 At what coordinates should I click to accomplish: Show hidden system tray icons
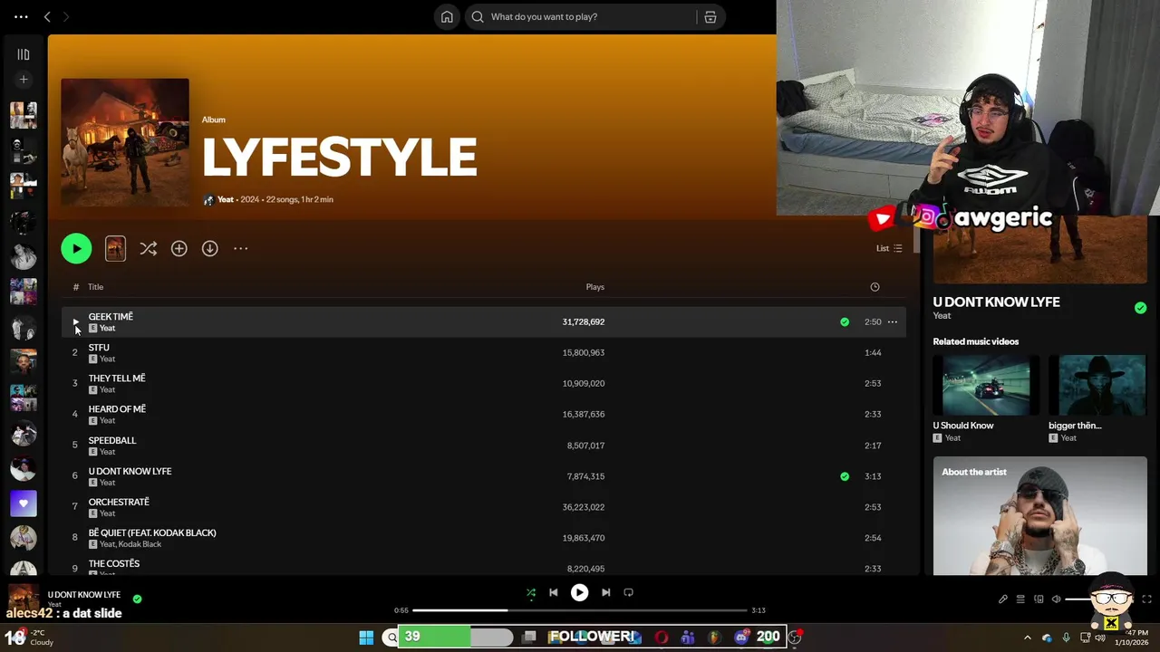(x=1028, y=638)
